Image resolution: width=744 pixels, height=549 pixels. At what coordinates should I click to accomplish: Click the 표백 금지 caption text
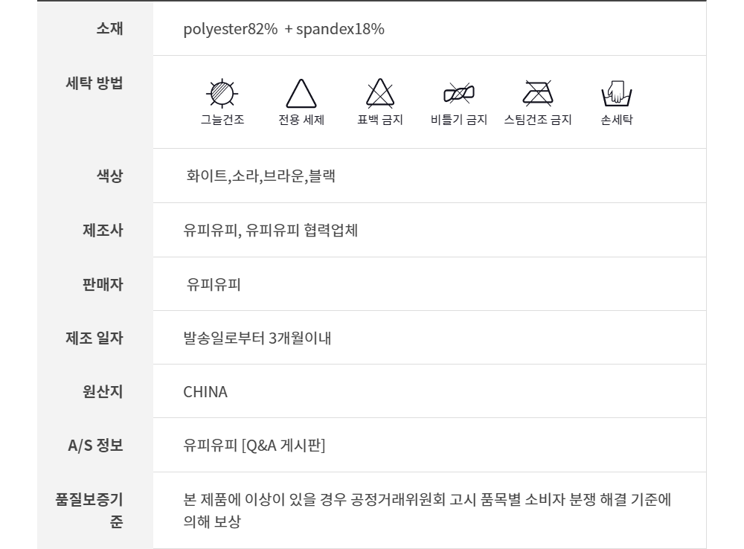pos(380,120)
